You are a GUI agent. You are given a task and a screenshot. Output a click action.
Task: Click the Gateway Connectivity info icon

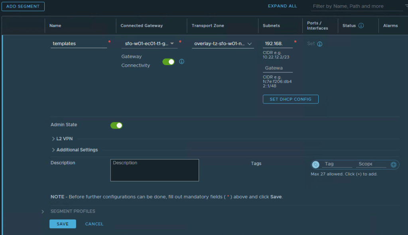coord(181,62)
